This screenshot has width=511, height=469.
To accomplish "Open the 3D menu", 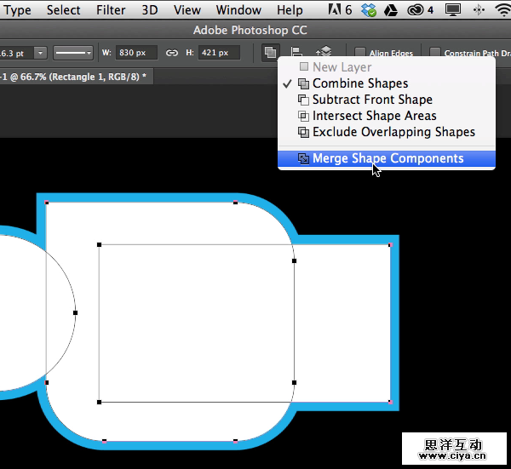I will click(150, 9).
